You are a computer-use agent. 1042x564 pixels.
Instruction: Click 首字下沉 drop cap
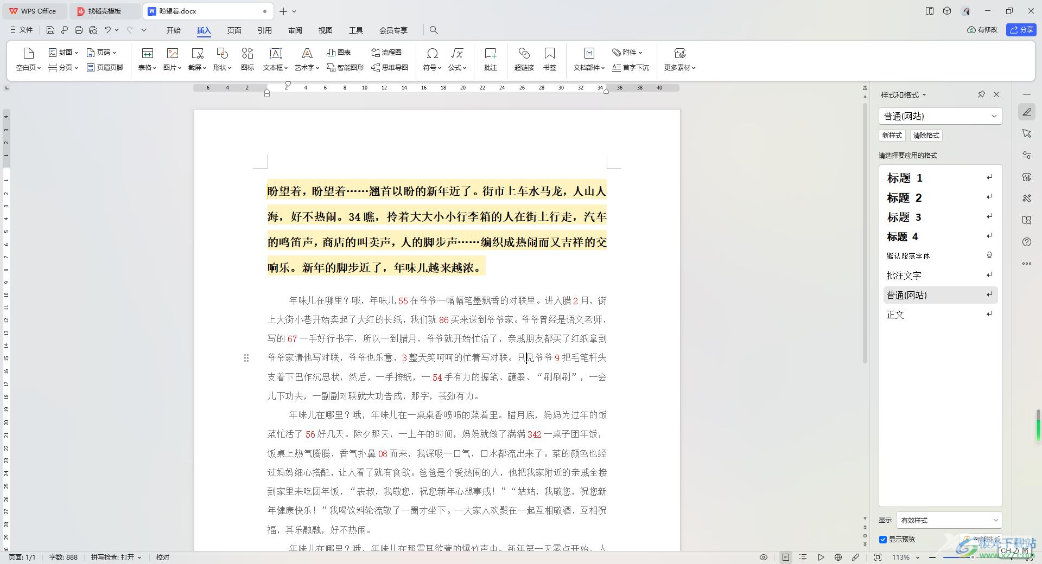(631, 68)
